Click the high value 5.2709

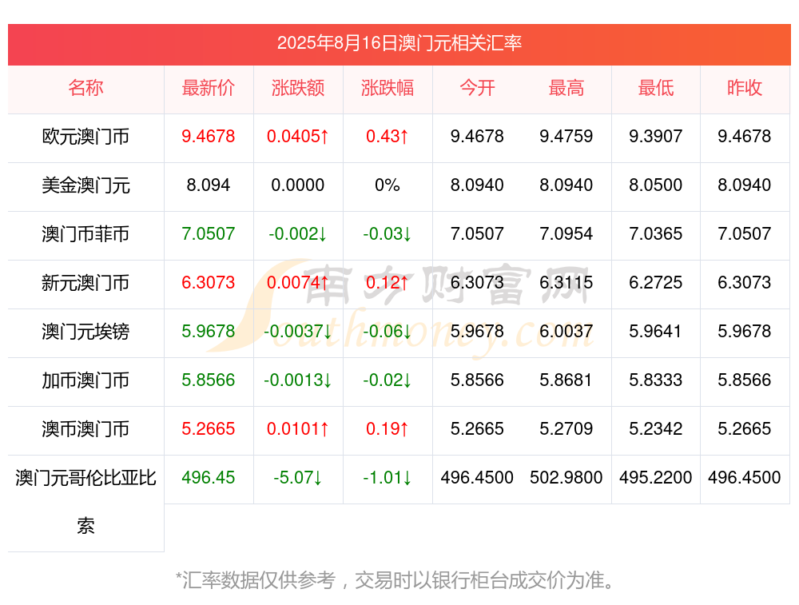tap(566, 428)
